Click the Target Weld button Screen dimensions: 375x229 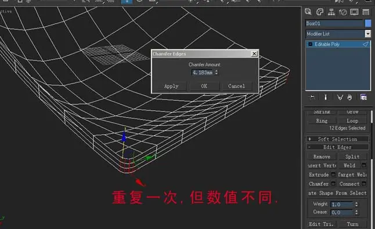click(x=352, y=174)
